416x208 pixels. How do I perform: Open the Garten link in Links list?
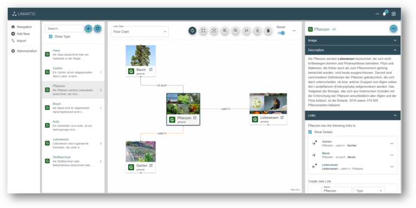coord(327,142)
